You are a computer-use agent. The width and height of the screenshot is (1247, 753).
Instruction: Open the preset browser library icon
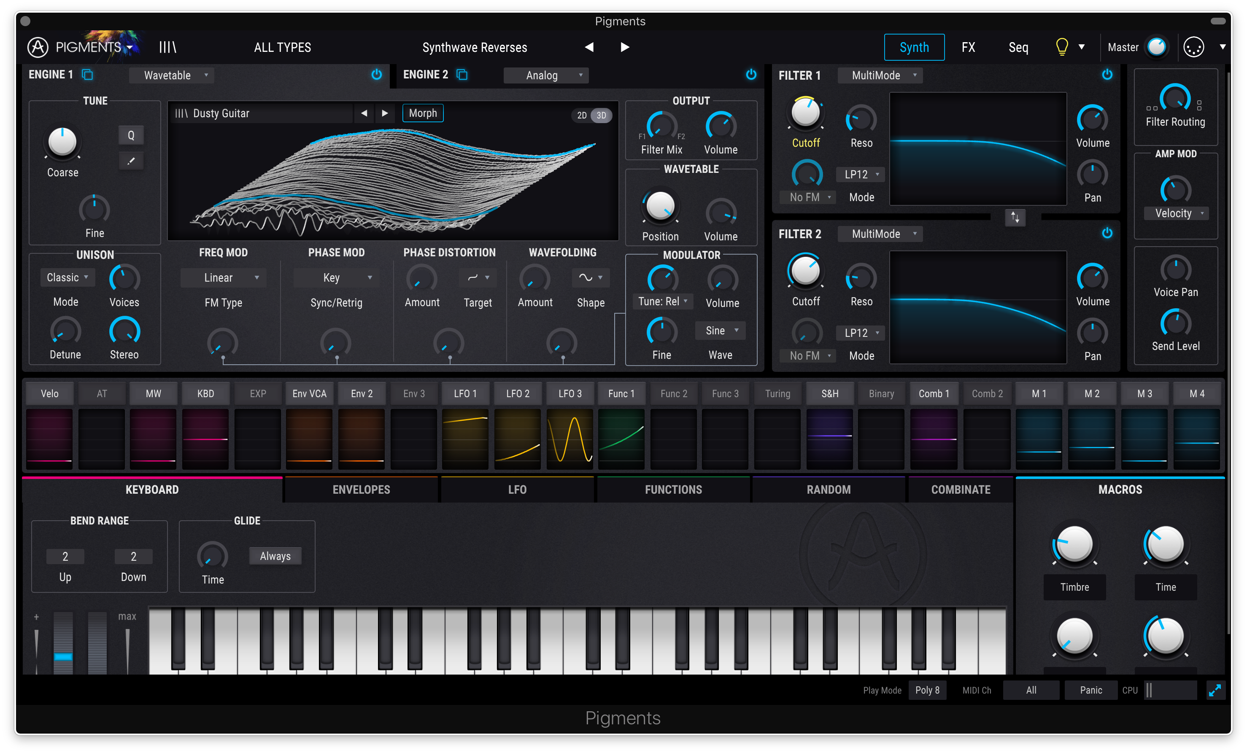[x=167, y=47]
